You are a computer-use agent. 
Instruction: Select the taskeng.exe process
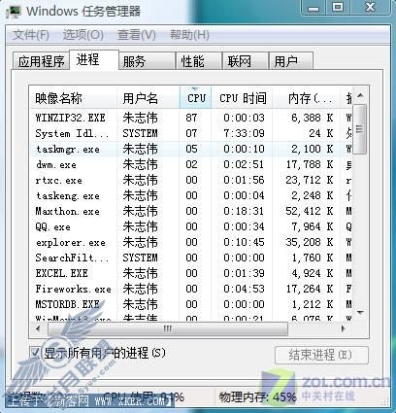coord(191,195)
